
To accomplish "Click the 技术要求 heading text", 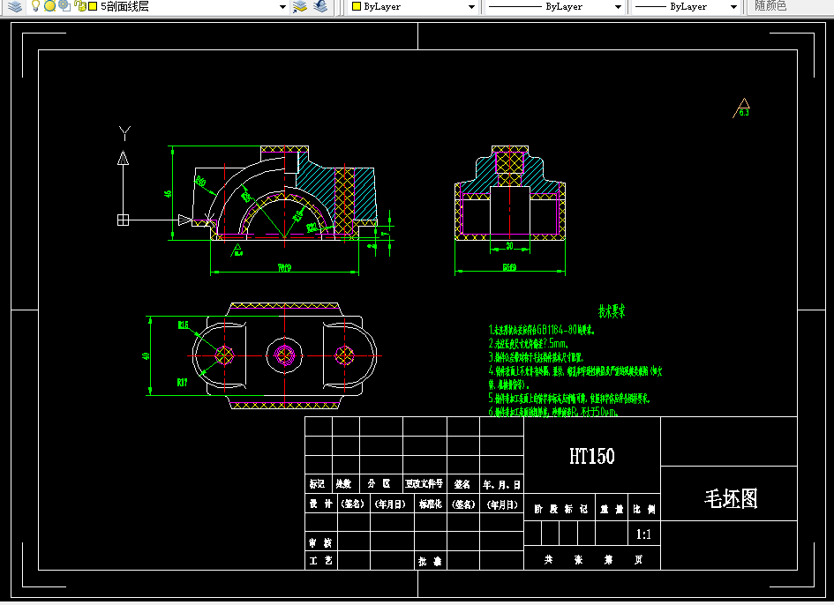I will tap(612, 311).
